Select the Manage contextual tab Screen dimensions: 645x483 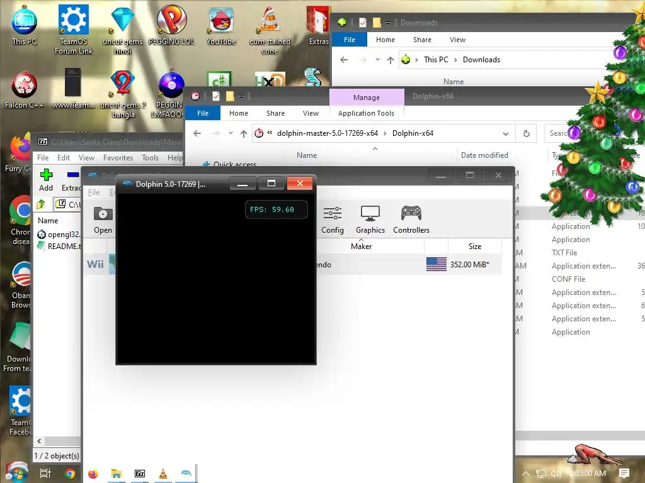pos(367,97)
